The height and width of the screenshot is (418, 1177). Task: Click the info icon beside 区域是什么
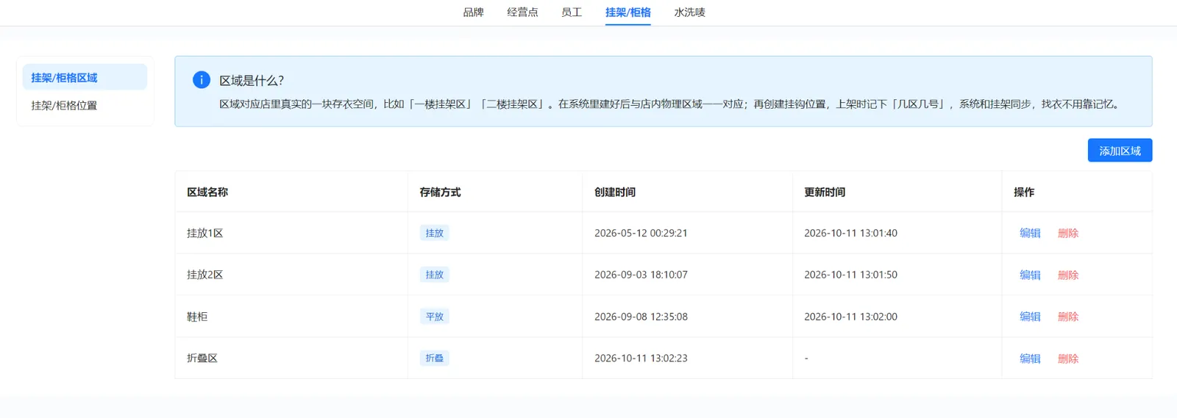(x=202, y=79)
